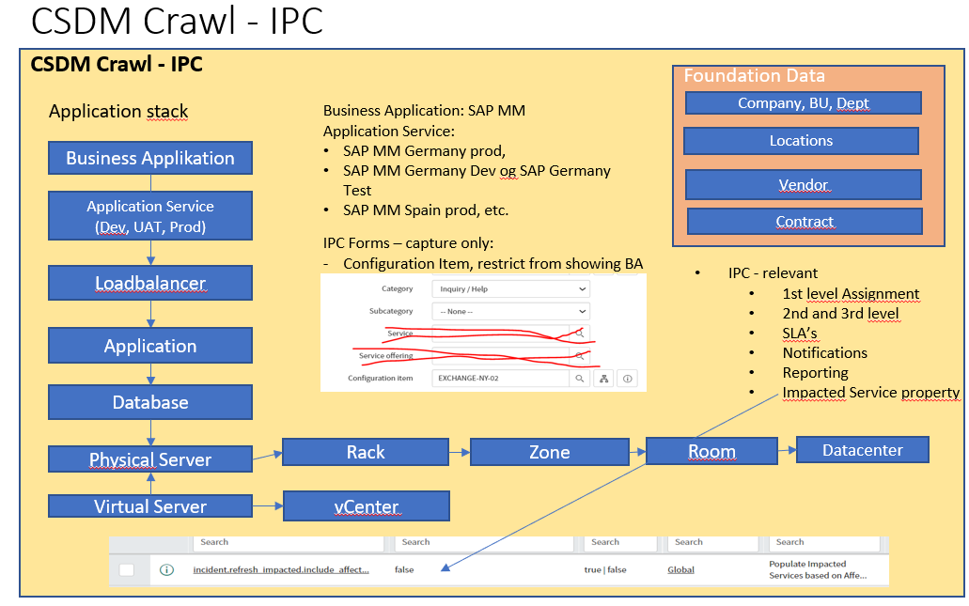Image resolution: width=969 pixels, height=606 pixels.
Task: Click the 'Category' field label
Action: (397, 289)
